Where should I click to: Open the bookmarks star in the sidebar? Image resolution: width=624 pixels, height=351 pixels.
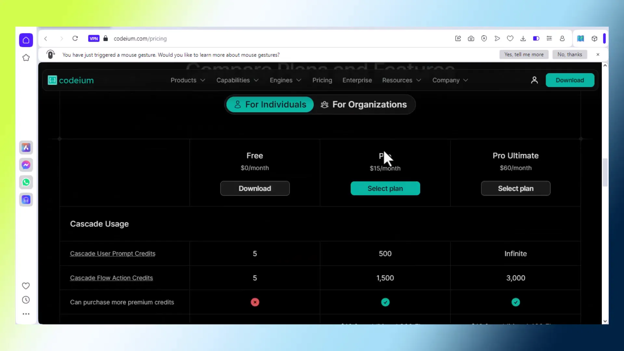pos(26,58)
